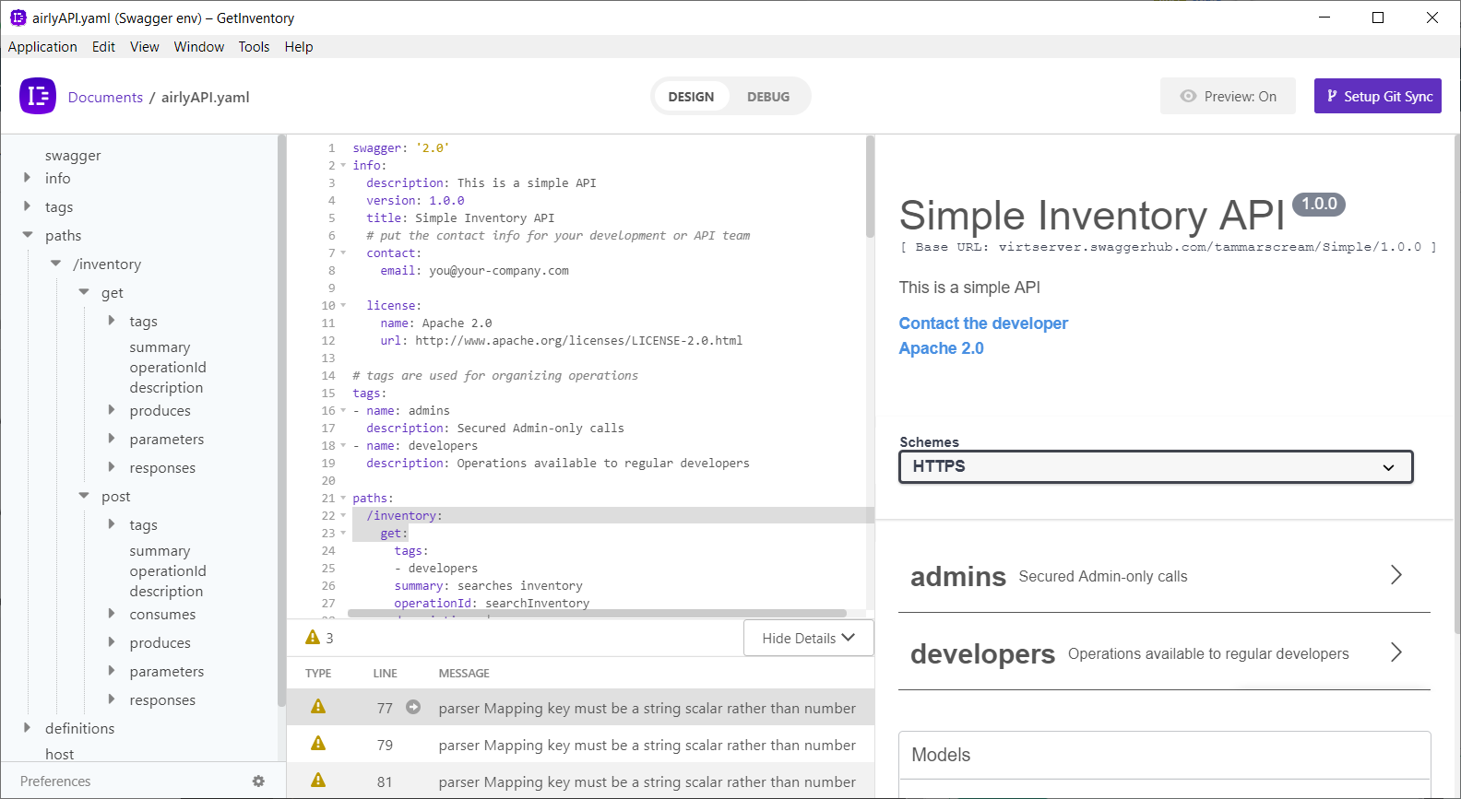Open Contact the developer link
The width and height of the screenshot is (1461, 799).
point(983,323)
